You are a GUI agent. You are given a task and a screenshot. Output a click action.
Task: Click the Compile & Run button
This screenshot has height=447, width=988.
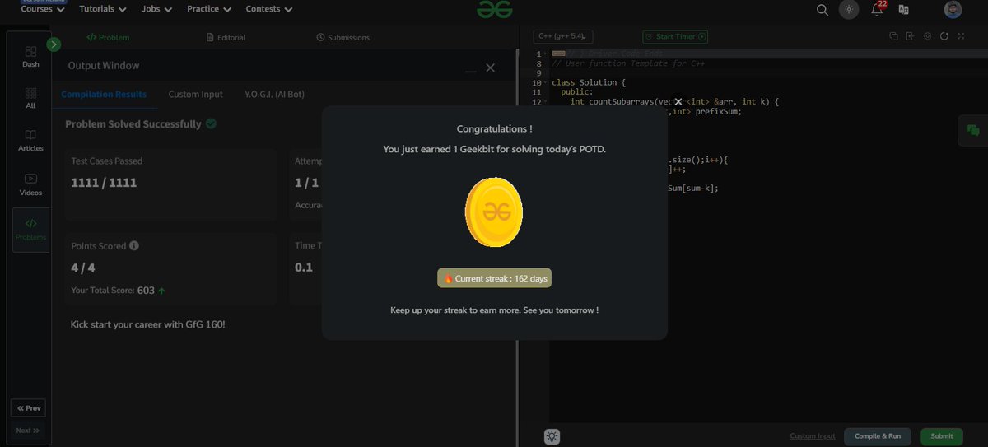[878, 436]
